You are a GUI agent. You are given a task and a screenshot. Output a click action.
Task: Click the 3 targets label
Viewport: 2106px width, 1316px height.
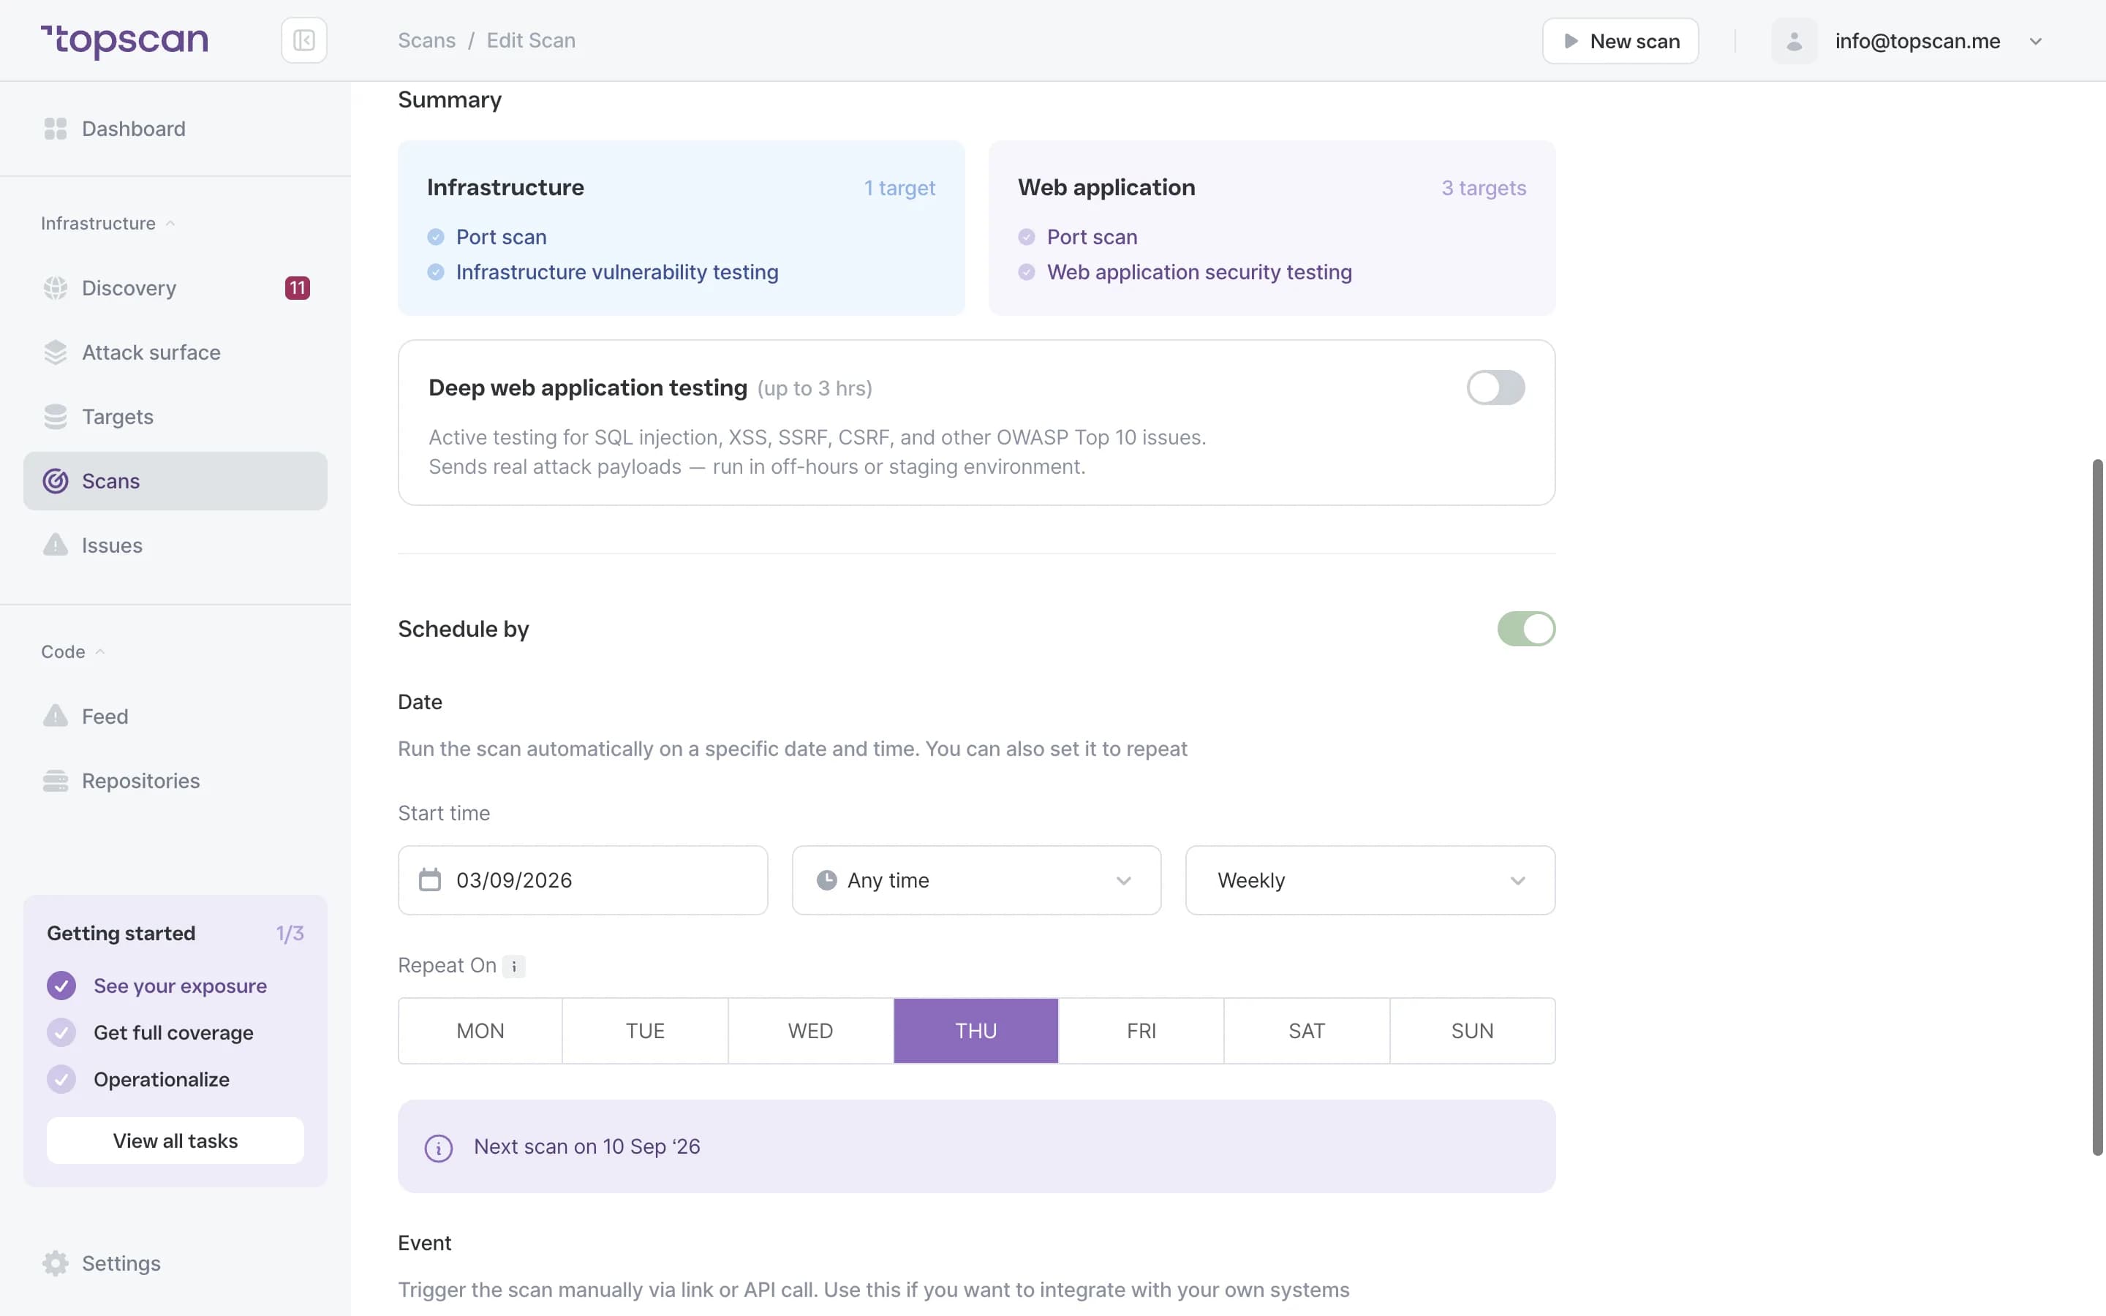pos(1483,188)
